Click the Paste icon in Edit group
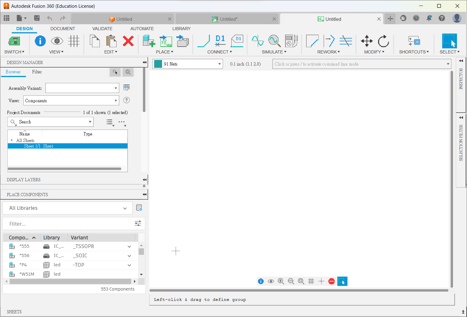The image size is (467, 317). coord(111,41)
